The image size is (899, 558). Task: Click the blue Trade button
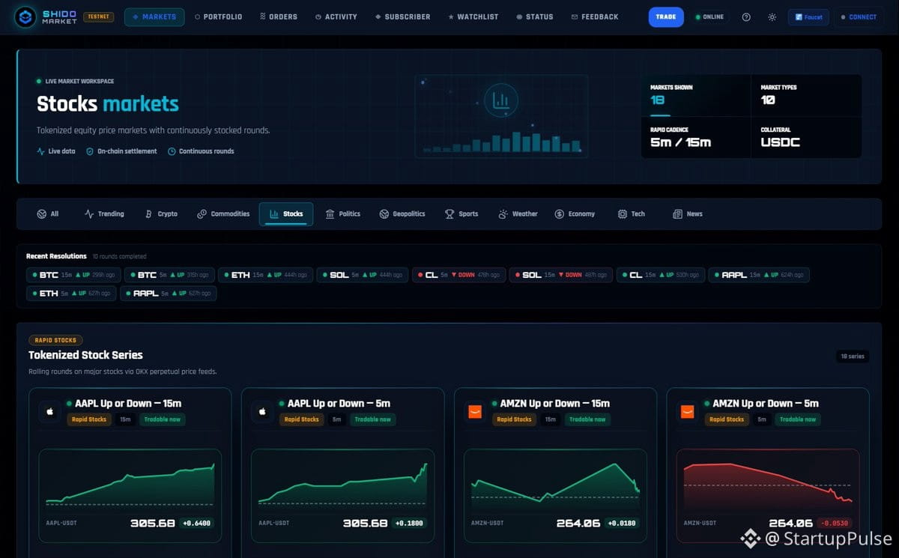666,16
